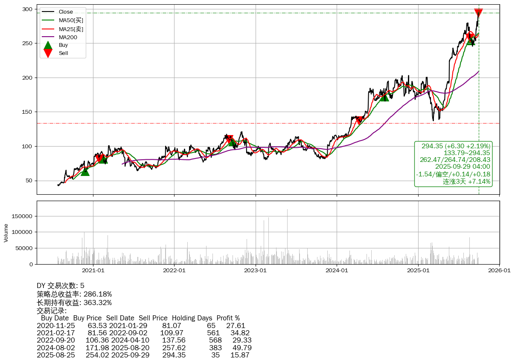
Task: Select the MA200 legend label
Action: 68,37
